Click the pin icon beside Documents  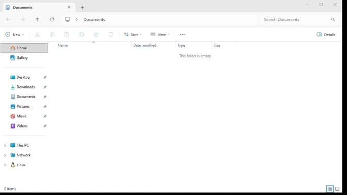coord(45,97)
